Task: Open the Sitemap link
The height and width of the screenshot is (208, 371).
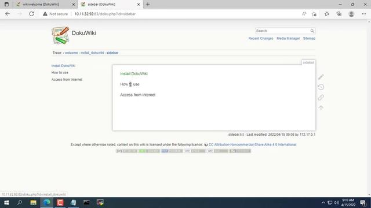Action: click(x=309, y=38)
